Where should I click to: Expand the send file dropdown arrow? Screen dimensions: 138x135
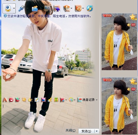coord(41,8)
